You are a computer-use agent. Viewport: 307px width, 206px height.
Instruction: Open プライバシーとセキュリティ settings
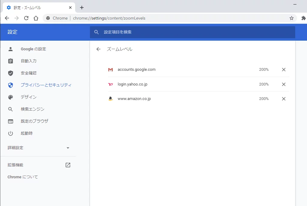point(46,85)
